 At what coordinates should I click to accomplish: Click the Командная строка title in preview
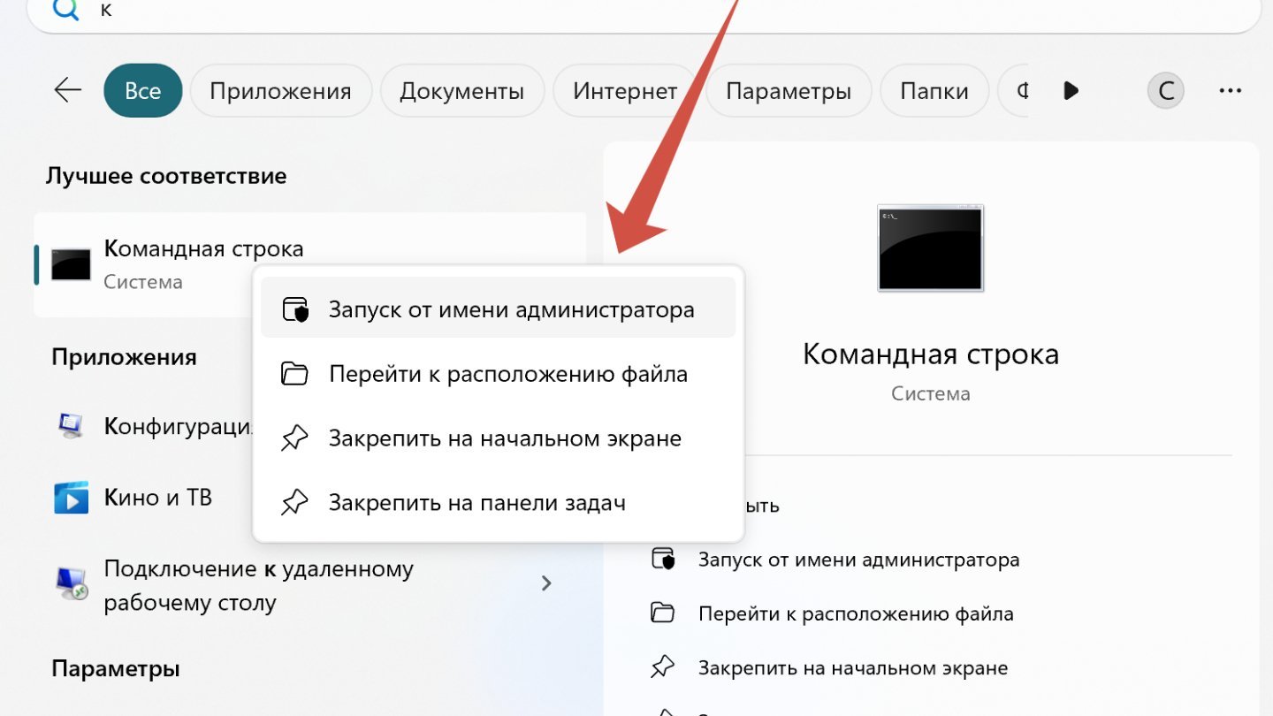click(x=931, y=354)
